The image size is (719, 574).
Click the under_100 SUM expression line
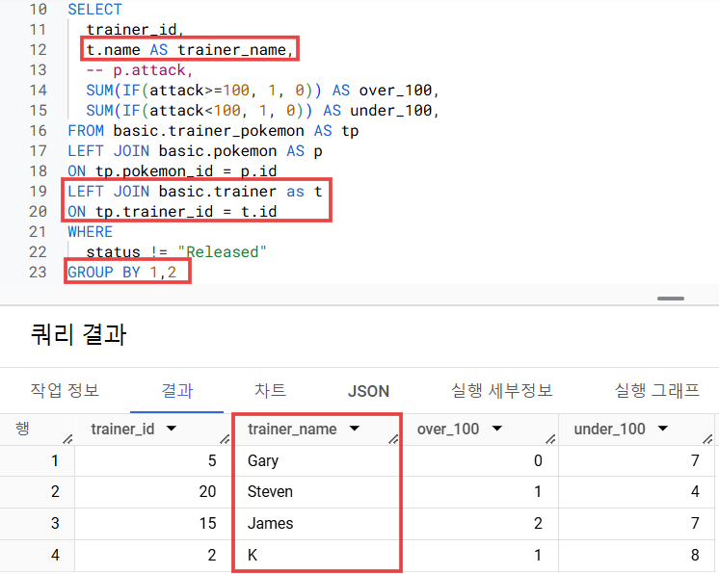262,111
